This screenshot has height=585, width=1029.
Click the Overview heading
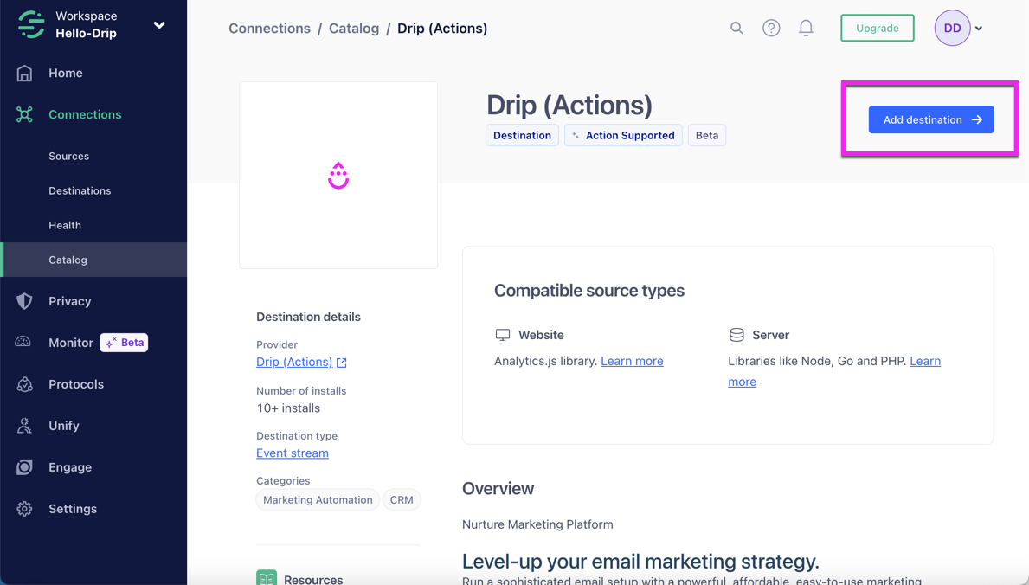click(498, 488)
